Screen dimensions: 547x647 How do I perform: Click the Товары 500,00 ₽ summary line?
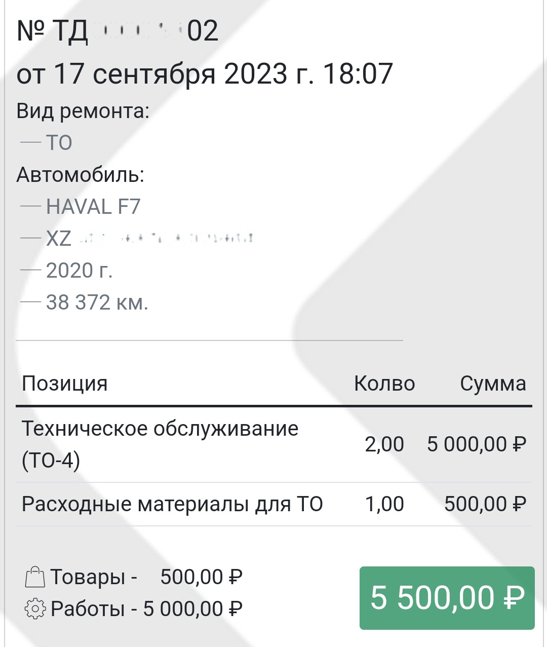point(147,577)
